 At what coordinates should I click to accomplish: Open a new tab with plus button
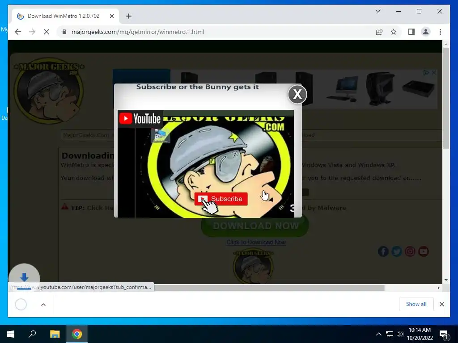[129, 16]
